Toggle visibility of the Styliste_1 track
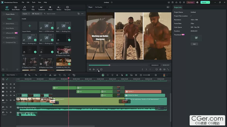227x127 pixels. [x=14, y=92]
